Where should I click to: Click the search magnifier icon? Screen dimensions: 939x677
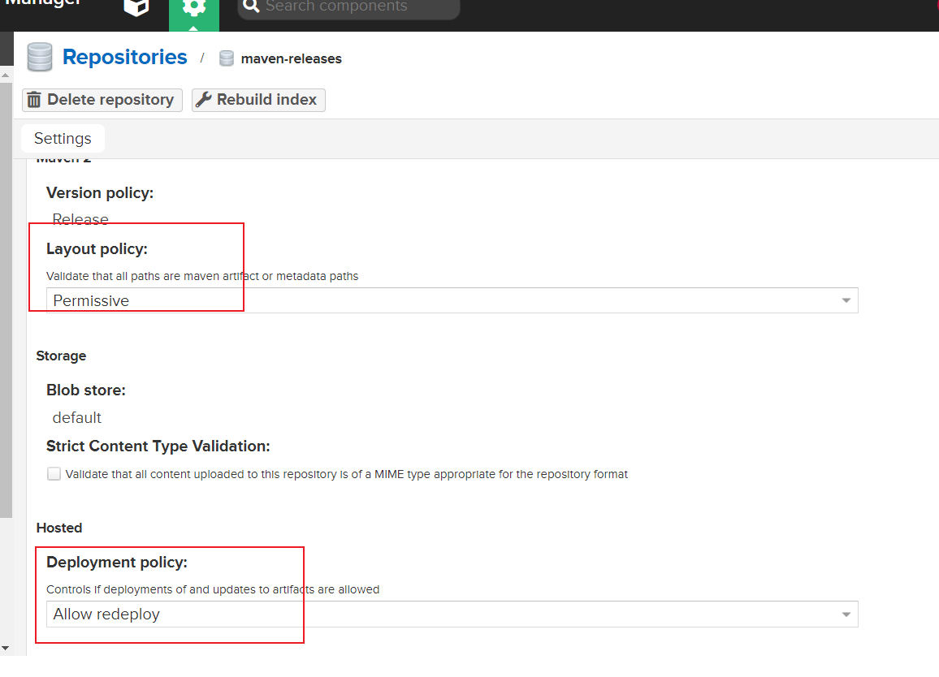tap(251, 7)
